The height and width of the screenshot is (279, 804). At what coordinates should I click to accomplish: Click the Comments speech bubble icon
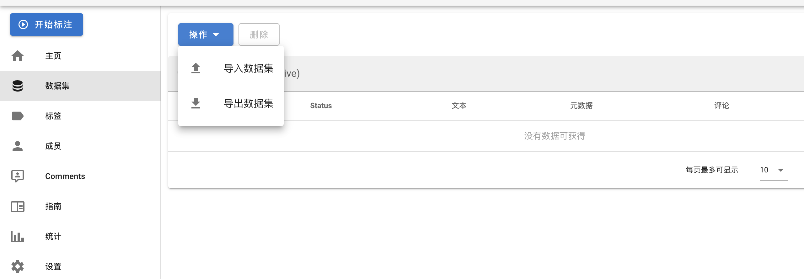pyautogui.click(x=18, y=176)
